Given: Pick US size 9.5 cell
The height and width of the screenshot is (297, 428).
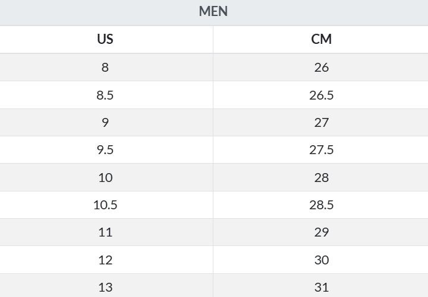Looking at the screenshot, I should point(105,150).
